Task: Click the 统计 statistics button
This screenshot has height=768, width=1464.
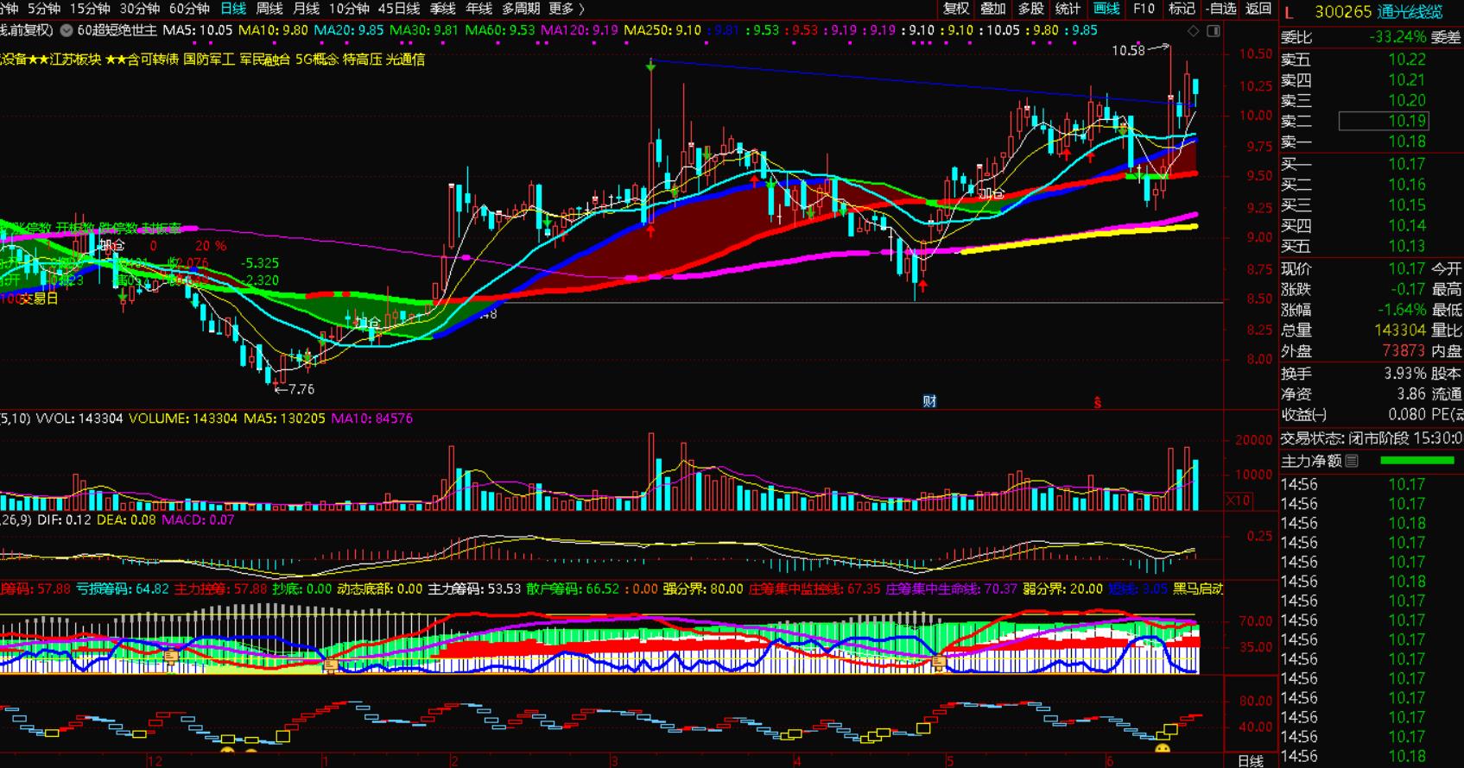Action: pos(1068,9)
